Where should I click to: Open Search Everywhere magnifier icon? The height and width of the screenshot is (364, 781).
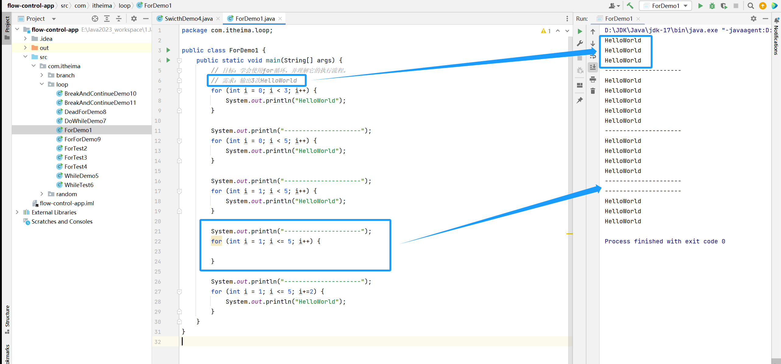click(751, 5)
